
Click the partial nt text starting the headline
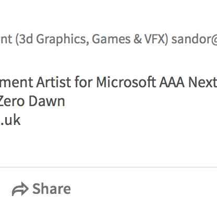(6, 39)
